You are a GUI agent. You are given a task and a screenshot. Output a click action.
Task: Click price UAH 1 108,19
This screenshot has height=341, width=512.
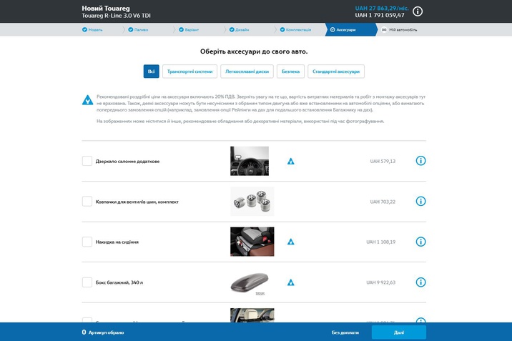click(380, 242)
